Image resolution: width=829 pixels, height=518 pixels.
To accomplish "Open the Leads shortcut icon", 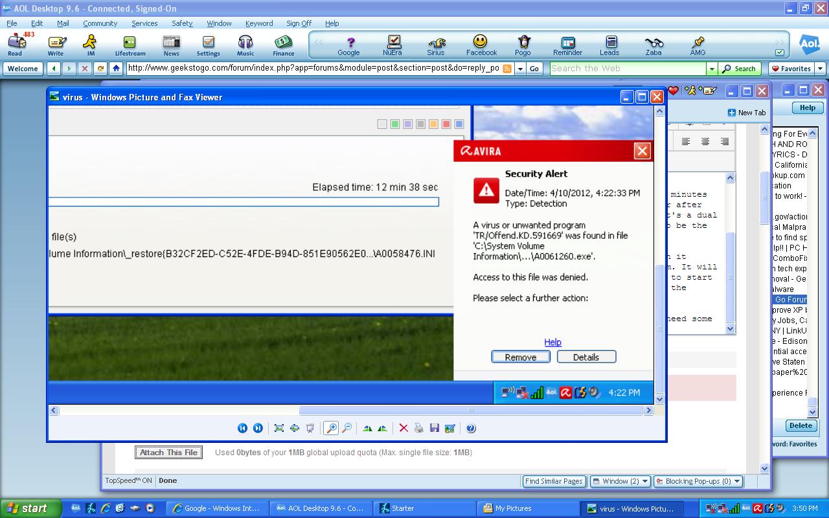I will click(609, 44).
